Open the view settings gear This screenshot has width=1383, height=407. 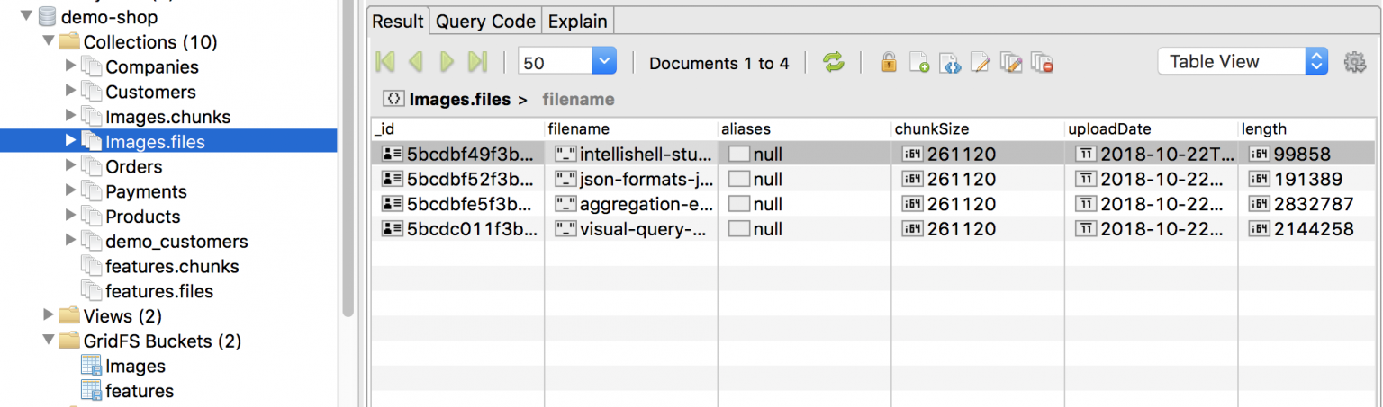pyautogui.click(x=1354, y=62)
